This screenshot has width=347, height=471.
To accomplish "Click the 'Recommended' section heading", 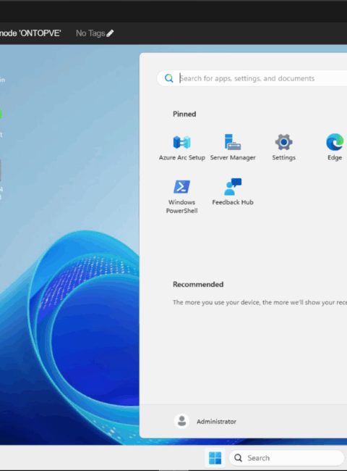I will click(198, 285).
